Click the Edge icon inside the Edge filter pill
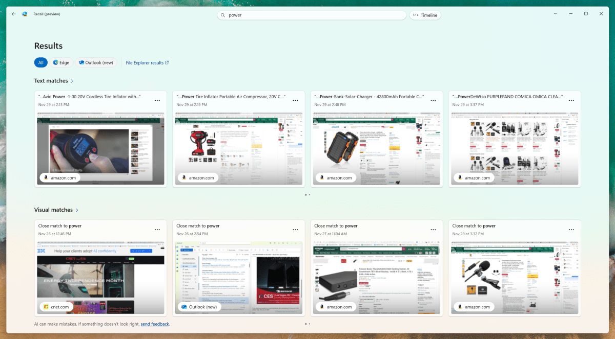Screen dimensions: 615x339 pyautogui.click(x=55, y=62)
